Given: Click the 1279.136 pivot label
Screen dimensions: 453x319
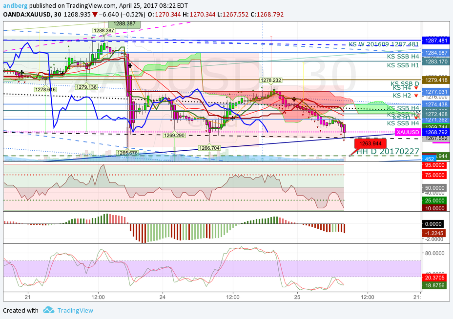Looking at the screenshot, I should (x=86, y=87).
